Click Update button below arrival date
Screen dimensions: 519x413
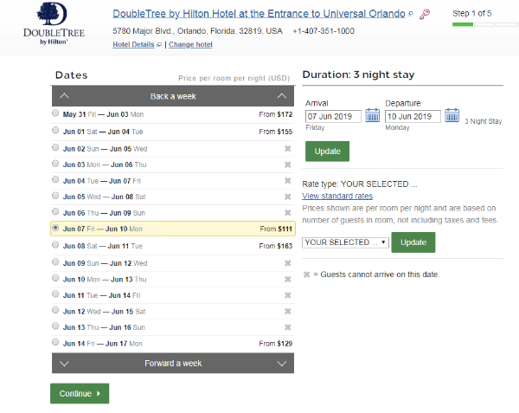click(x=327, y=152)
